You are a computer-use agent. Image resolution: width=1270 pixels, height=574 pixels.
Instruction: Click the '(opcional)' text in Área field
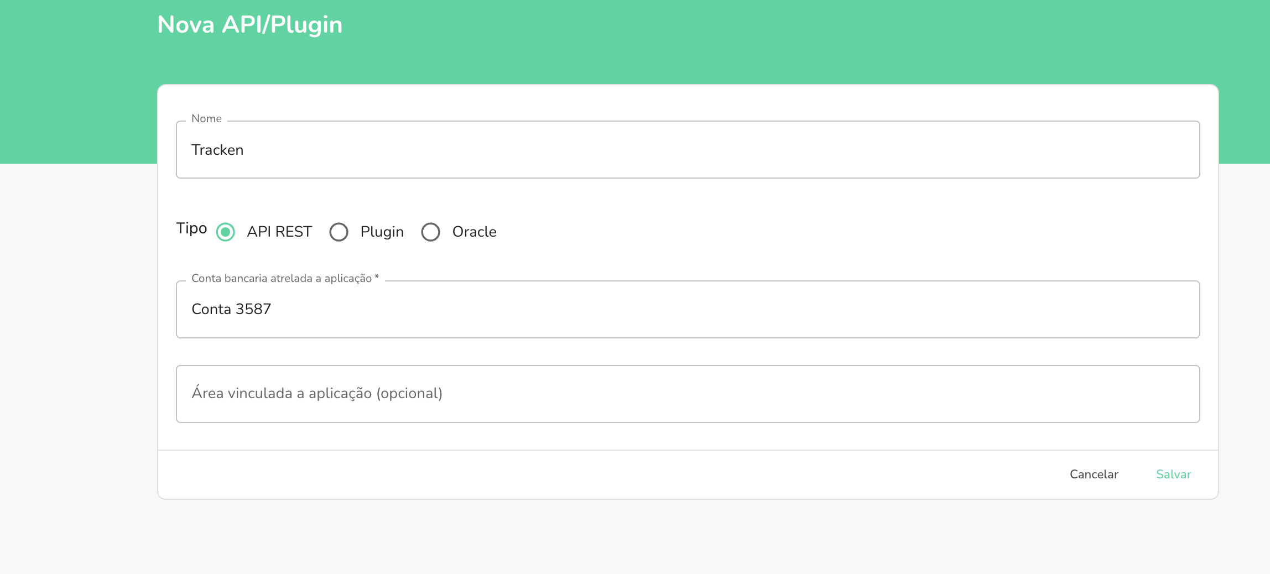point(409,393)
